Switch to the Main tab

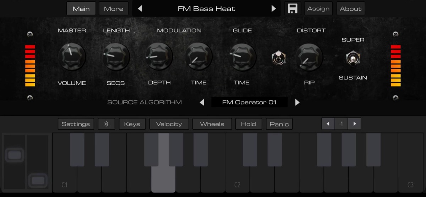point(81,9)
